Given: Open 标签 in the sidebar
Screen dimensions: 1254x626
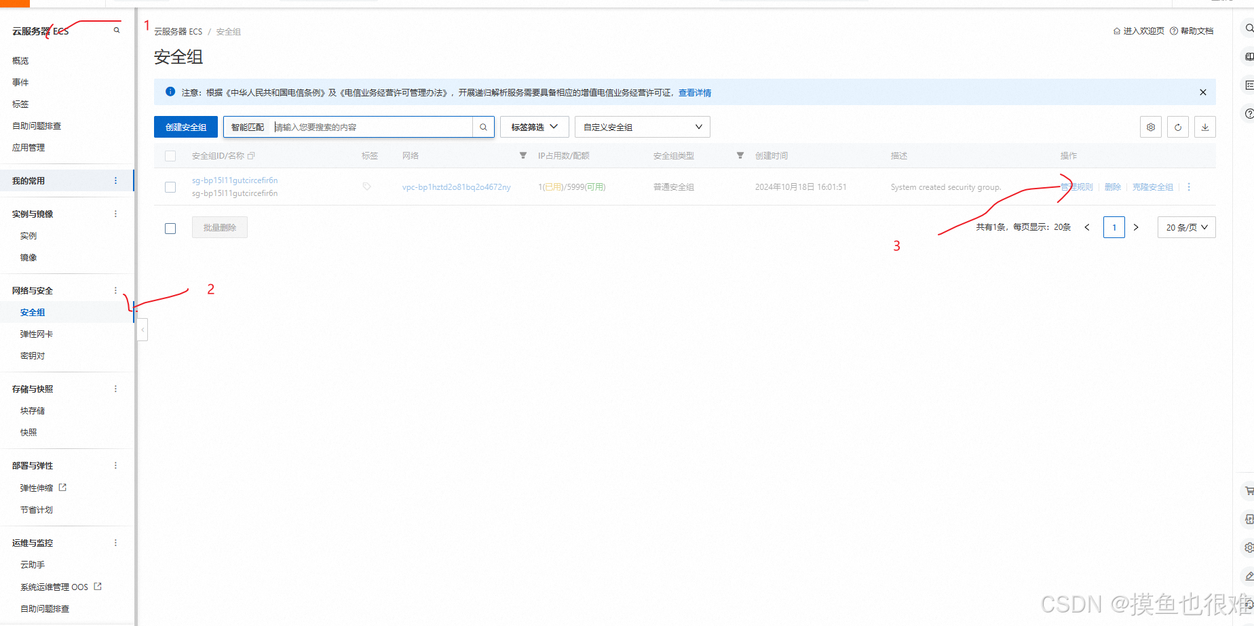Looking at the screenshot, I should [x=20, y=104].
